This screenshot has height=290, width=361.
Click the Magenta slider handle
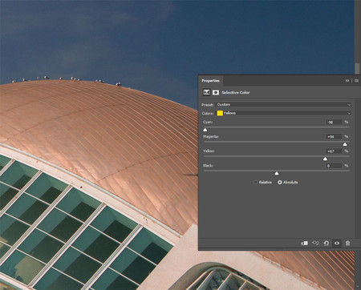pos(345,144)
